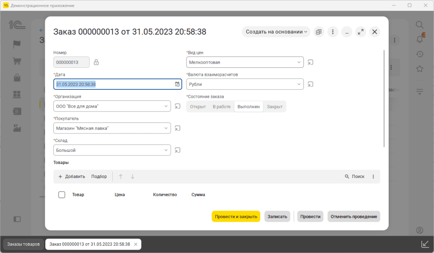Open History via the clock icon

(x=420, y=54)
